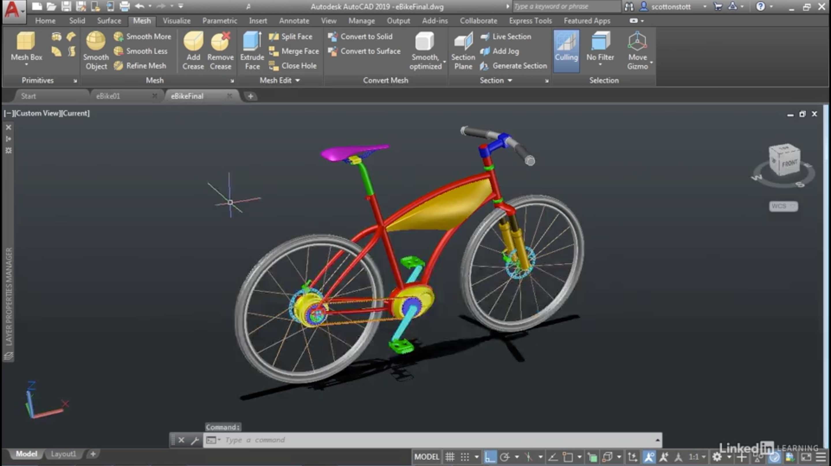Click the Section Plane tool
The image size is (831, 466).
click(x=463, y=42)
